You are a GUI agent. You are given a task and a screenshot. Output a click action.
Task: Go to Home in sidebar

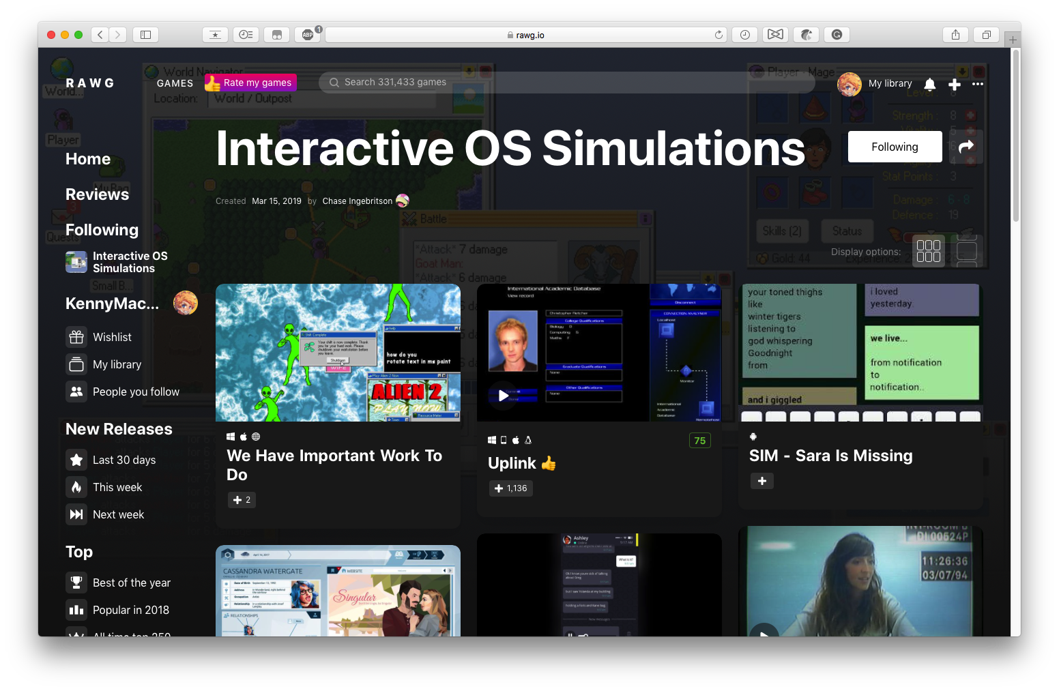[x=88, y=159]
